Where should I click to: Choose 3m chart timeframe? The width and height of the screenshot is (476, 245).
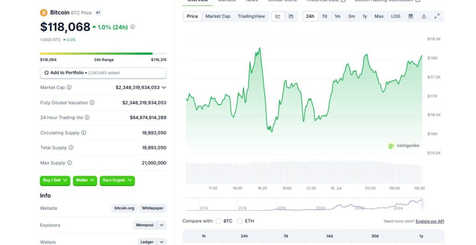[351, 16]
